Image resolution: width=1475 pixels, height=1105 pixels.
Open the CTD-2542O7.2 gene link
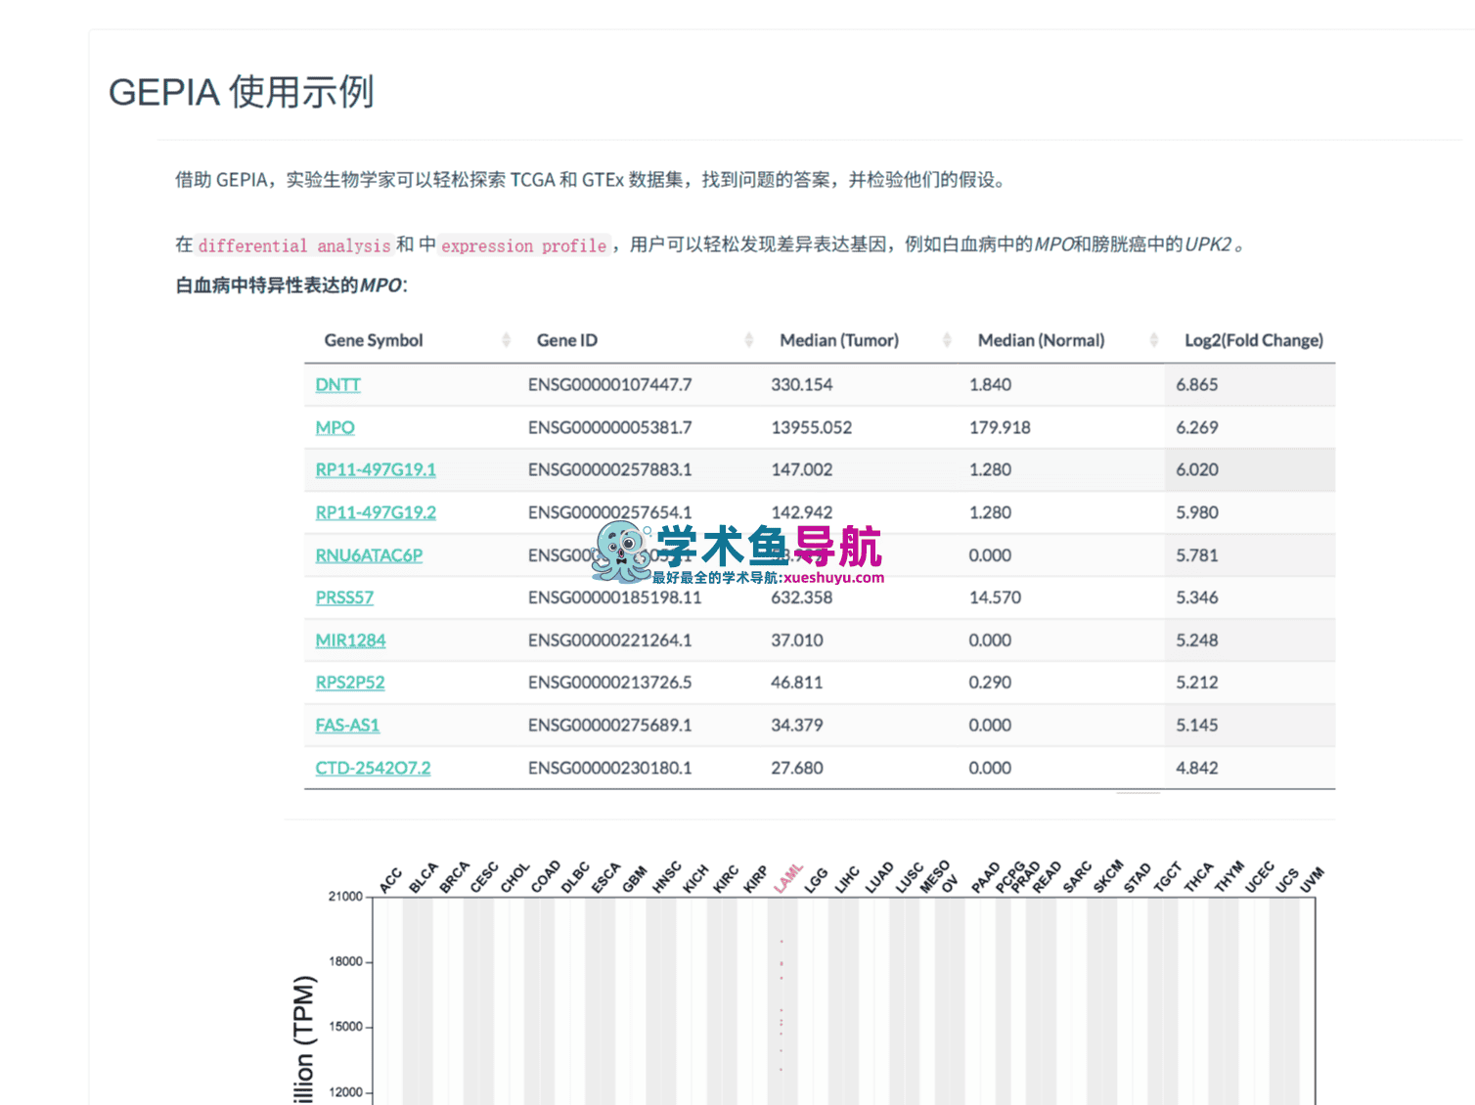point(373,769)
